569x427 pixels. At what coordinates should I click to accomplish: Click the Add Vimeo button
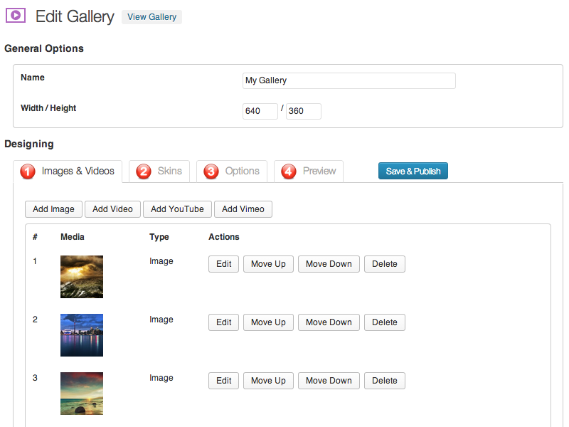coord(243,209)
